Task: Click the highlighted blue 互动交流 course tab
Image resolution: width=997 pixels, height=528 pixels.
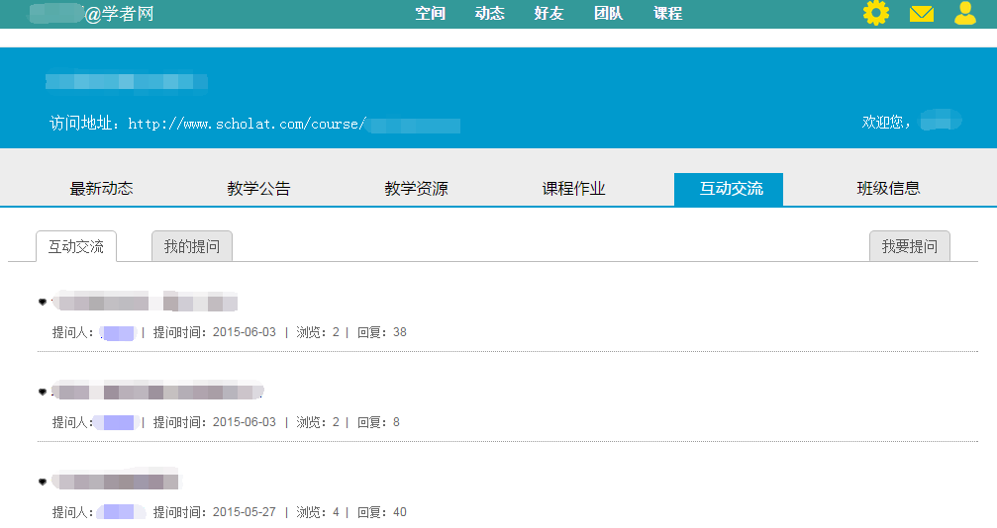Action: click(729, 189)
